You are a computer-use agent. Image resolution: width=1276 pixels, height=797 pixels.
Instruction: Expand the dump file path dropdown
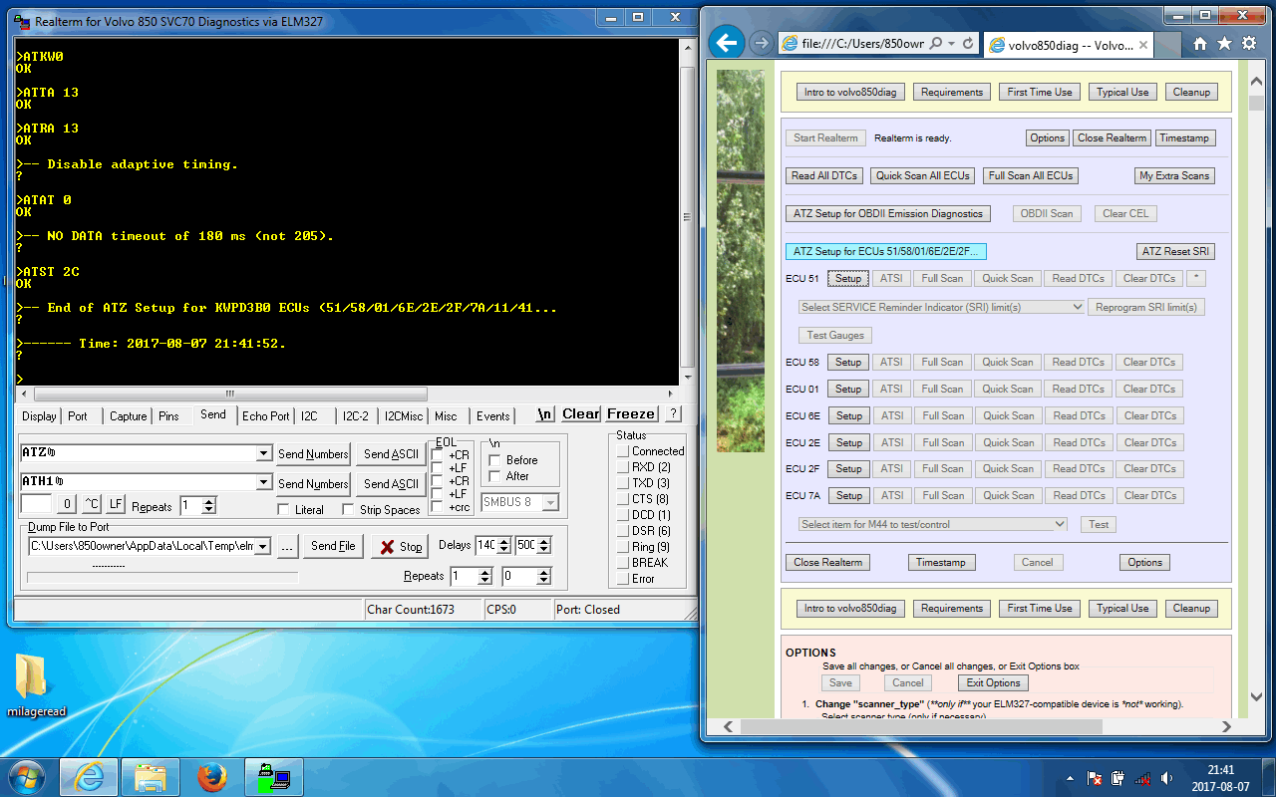[x=263, y=546]
